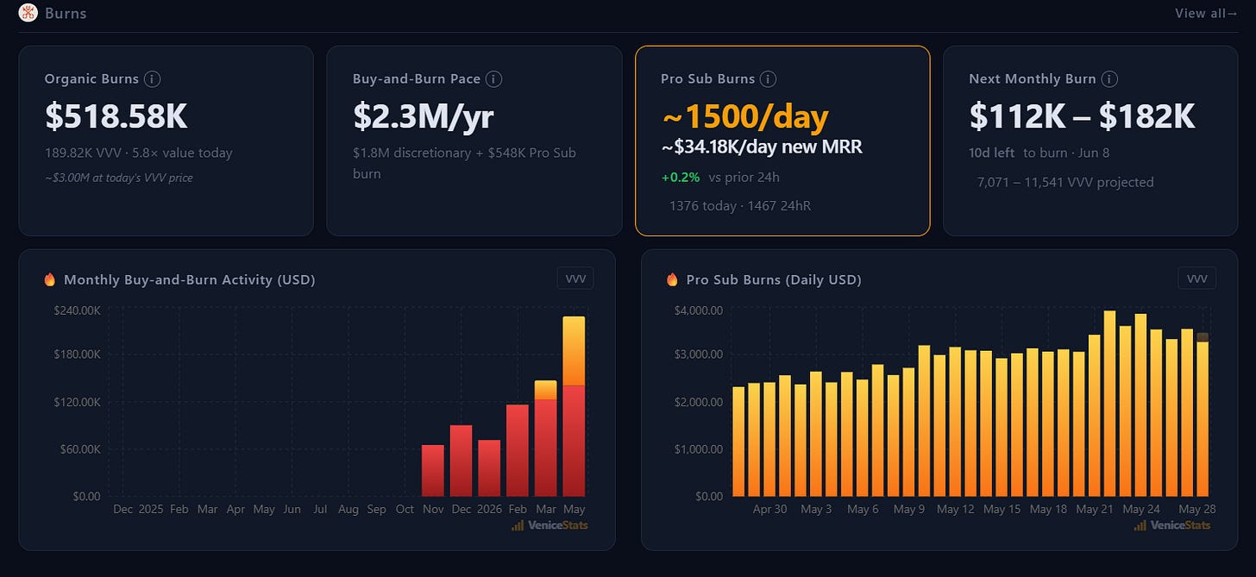The height and width of the screenshot is (577, 1256).
Task: Click the ~$3.00M at today's VVV price note
Action: click(119, 178)
